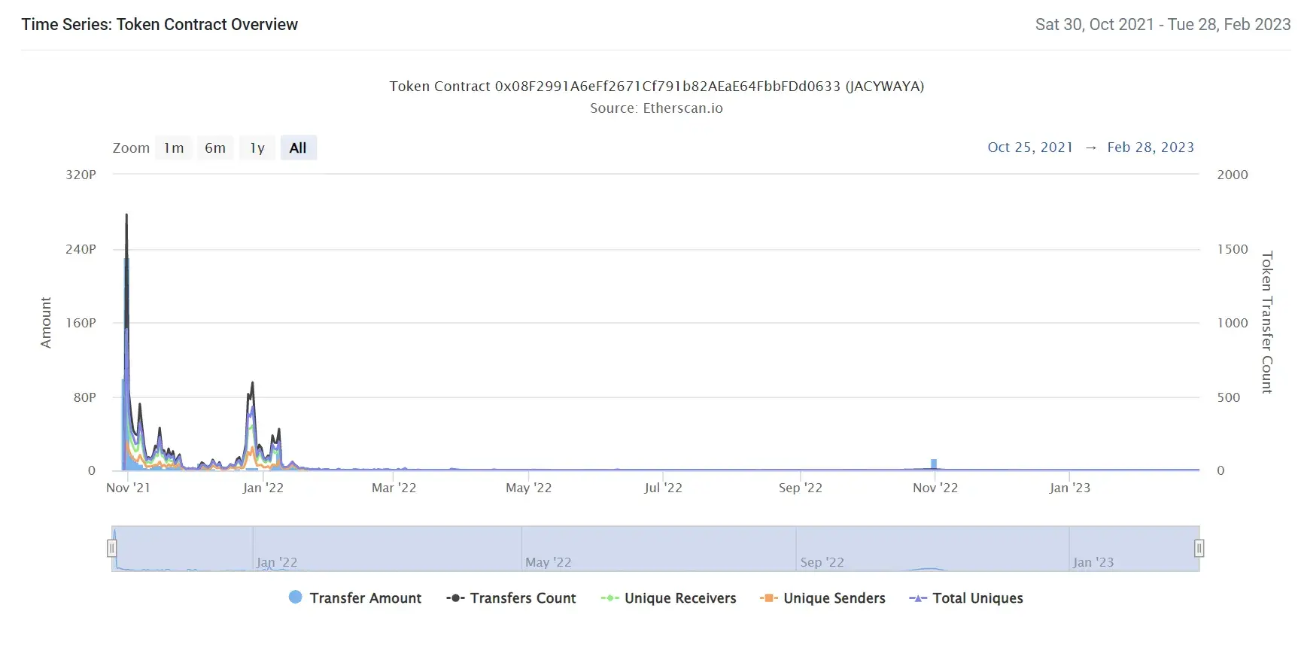Edit the Oct 25, 2021 start date
The width and height of the screenshot is (1298, 651).
pyautogui.click(x=1030, y=148)
